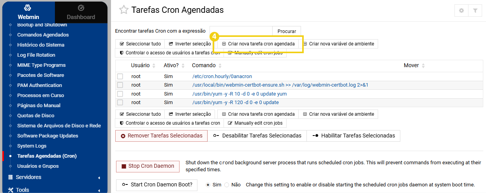Open the Webmin logo tab
The image size is (486, 193).
click(x=28, y=12)
